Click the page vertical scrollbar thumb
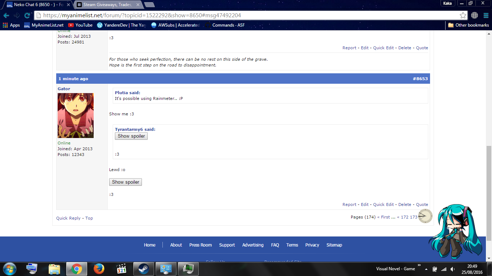 (x=489, y=193)
